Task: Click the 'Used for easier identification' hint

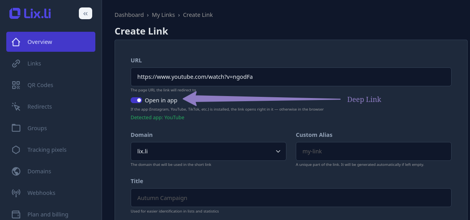Action: pyautogui.click(x=175, y=211)
